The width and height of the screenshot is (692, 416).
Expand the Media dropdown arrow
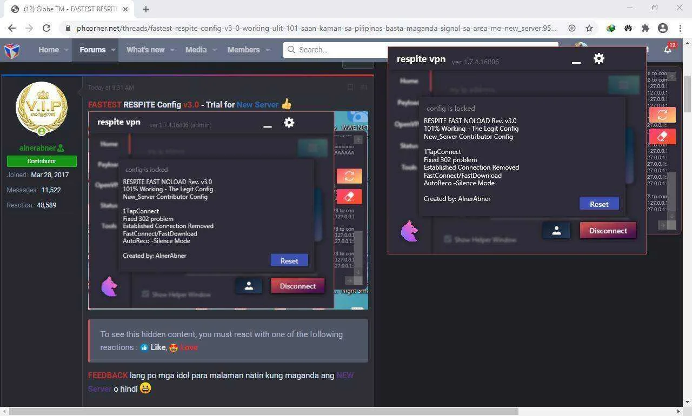(214, 50)
